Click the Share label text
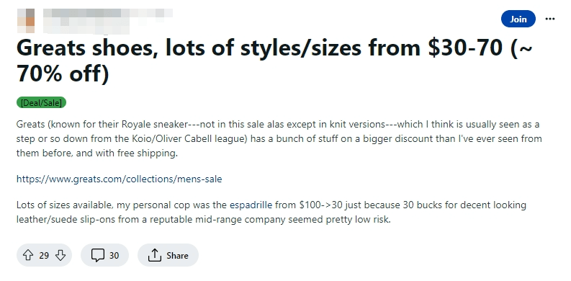 coord(177,256)
